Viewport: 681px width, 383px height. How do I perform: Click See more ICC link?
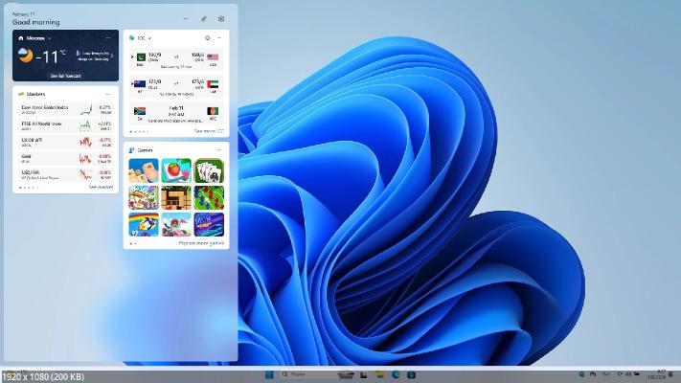click(208, 131)
